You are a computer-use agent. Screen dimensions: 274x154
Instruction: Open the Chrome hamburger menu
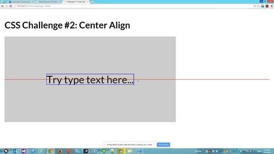pyautogui.click(x=271, y=6)
